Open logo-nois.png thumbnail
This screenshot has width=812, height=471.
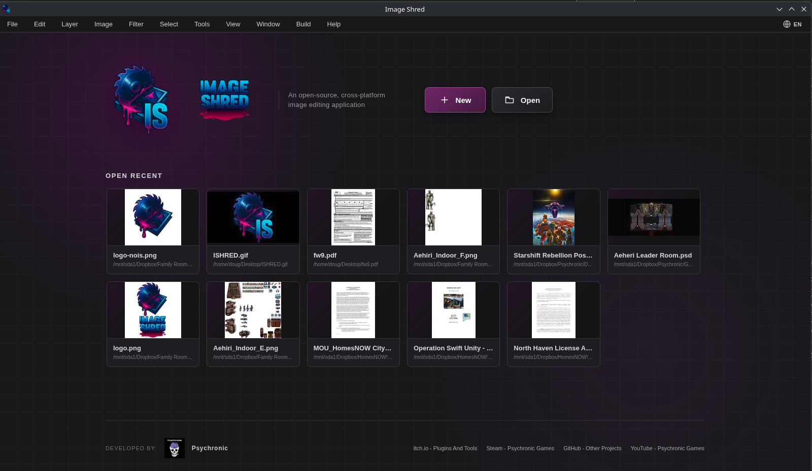tap(153, 217)
